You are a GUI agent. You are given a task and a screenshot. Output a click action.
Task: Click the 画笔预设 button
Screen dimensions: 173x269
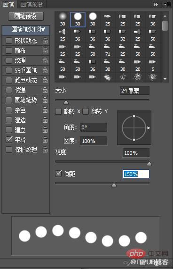coord(26,17)
